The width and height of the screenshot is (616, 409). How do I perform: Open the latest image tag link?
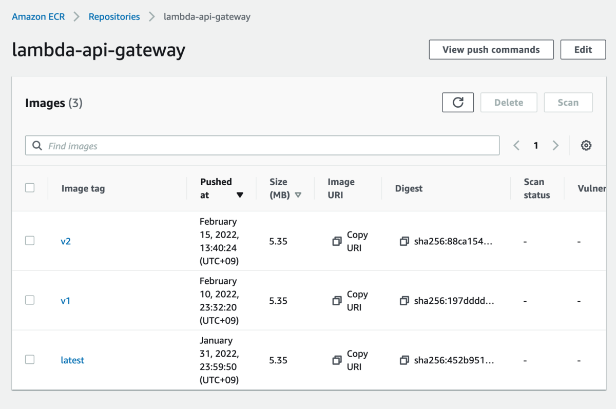pos(72,360)
